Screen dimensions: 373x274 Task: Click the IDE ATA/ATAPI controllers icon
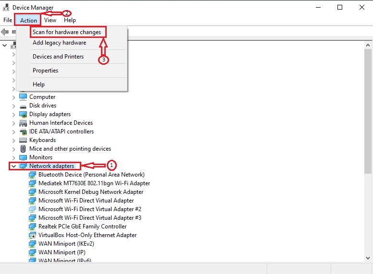[x=23, y=131]
